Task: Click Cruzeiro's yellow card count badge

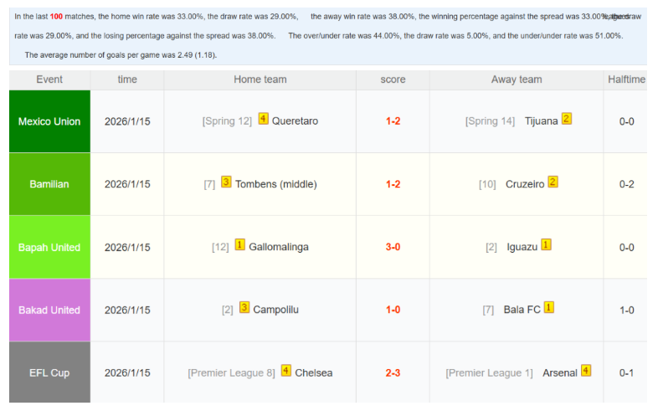Action: coord(552,182)
